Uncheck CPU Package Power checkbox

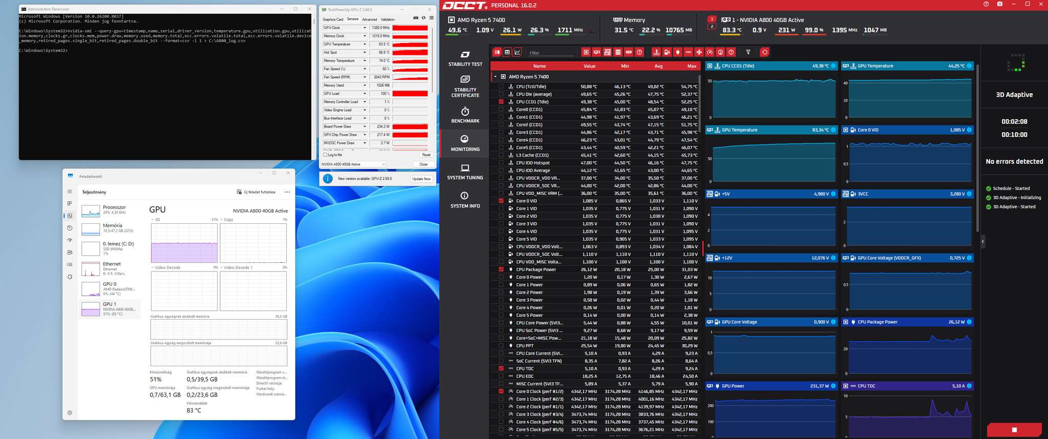501,269
